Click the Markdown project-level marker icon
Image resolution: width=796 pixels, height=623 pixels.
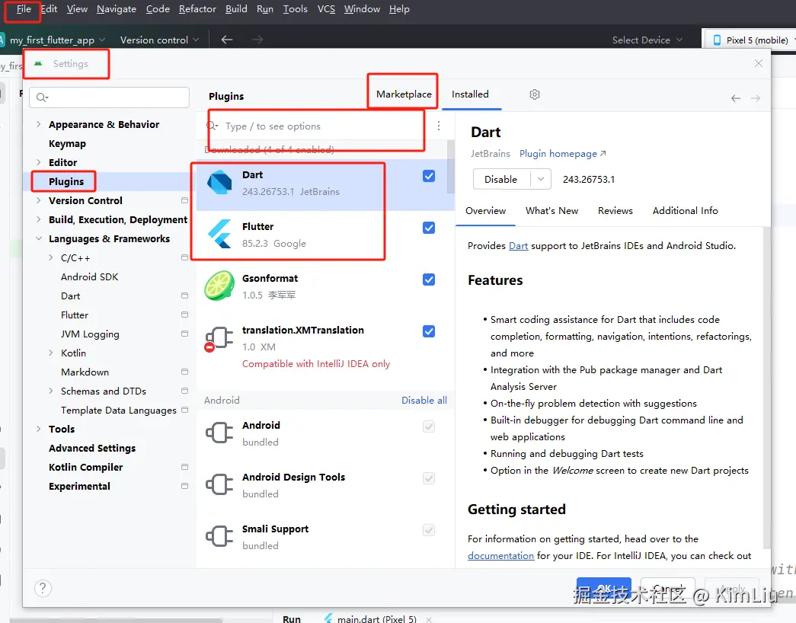(185, 372)
